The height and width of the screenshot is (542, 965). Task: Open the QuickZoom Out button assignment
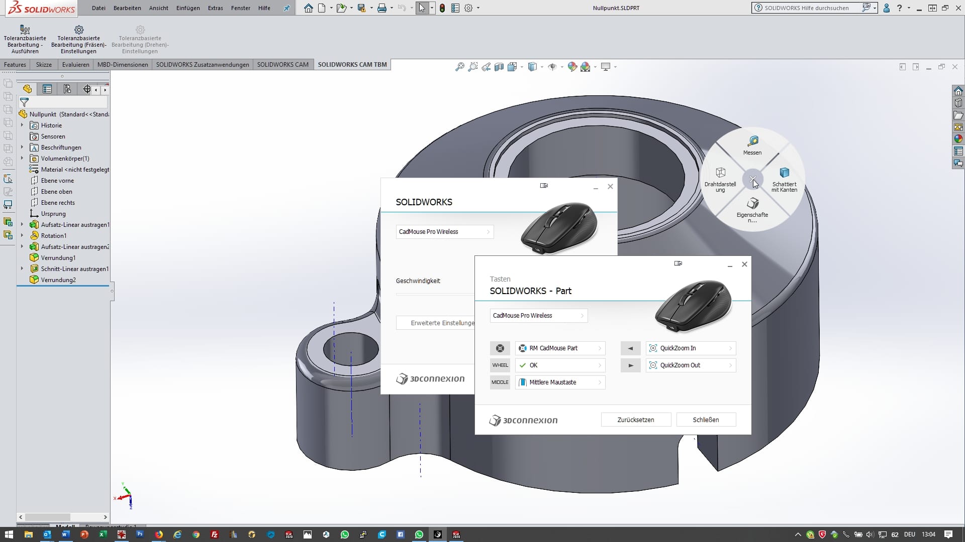[691, 365]
